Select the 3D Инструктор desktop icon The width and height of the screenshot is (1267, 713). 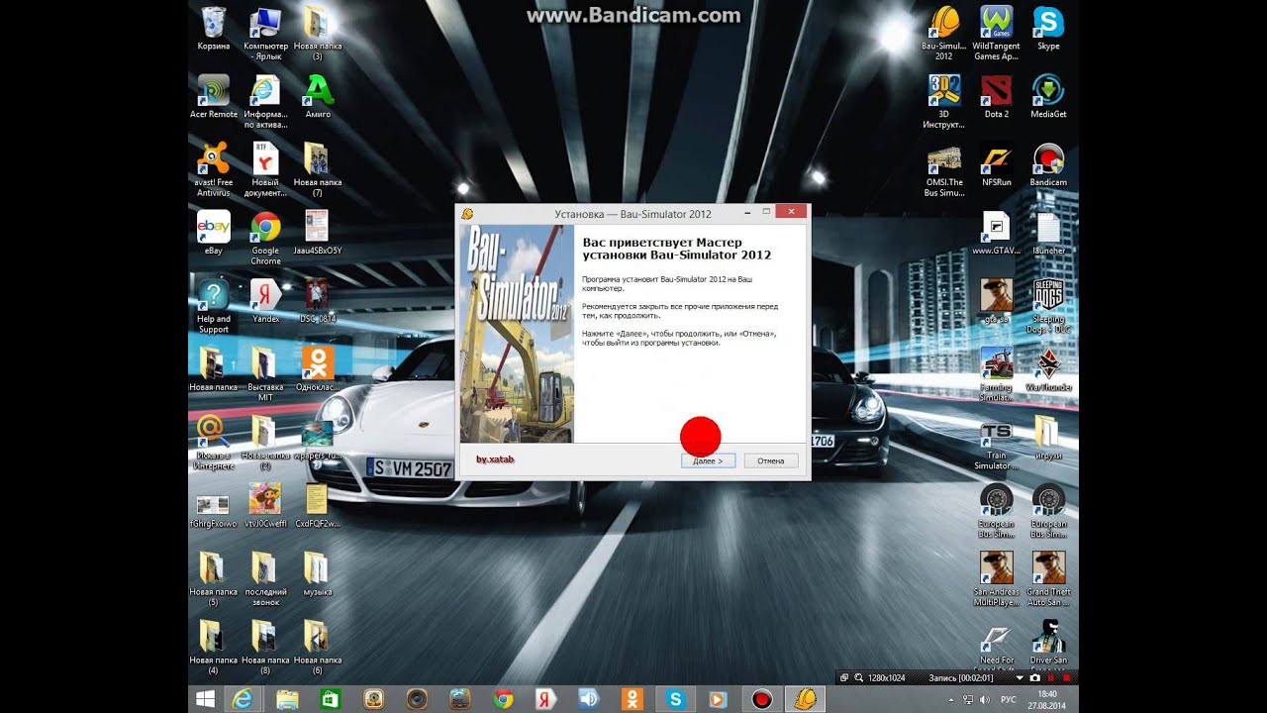[x=944, y=101]
